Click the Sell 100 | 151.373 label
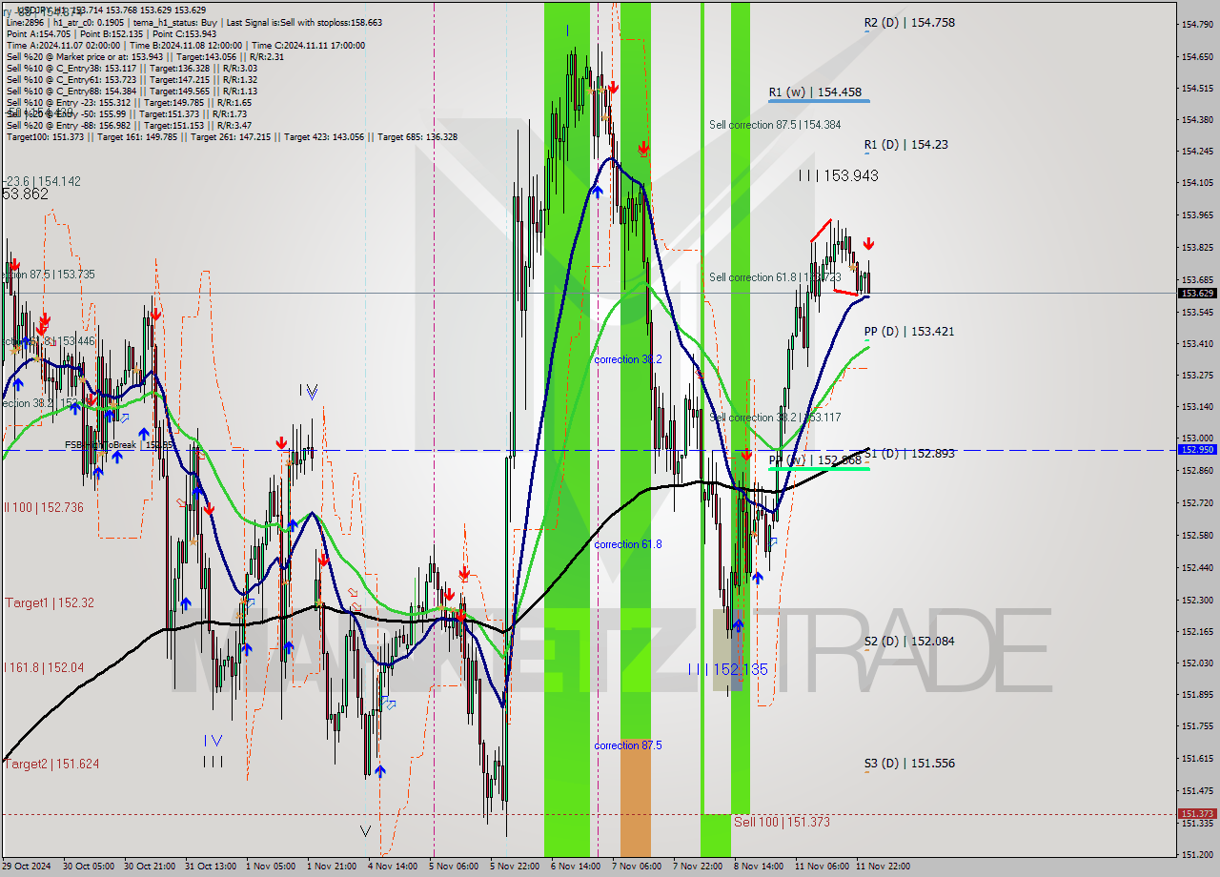Image resolution: width=1220 pixels, height=877 pixels. pos(782,822)
